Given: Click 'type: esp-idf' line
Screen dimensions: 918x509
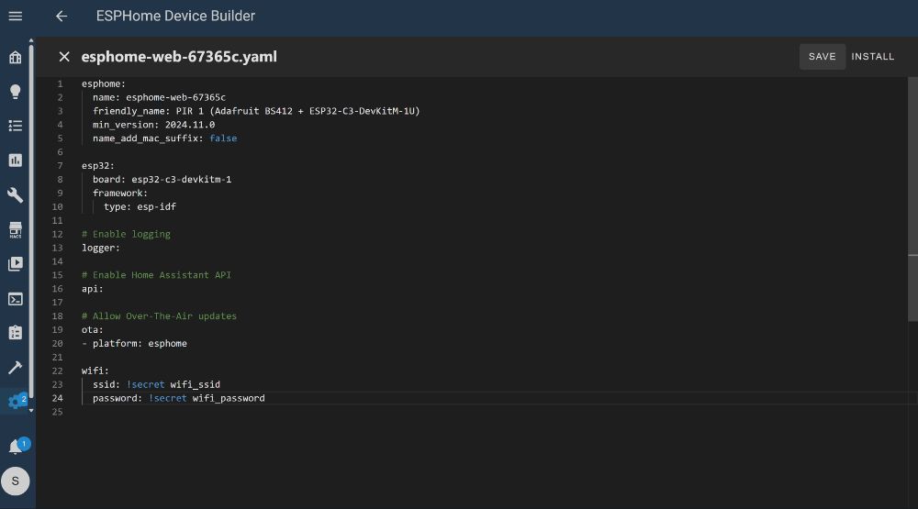Looking at the screenshot, I should point(140,206).
